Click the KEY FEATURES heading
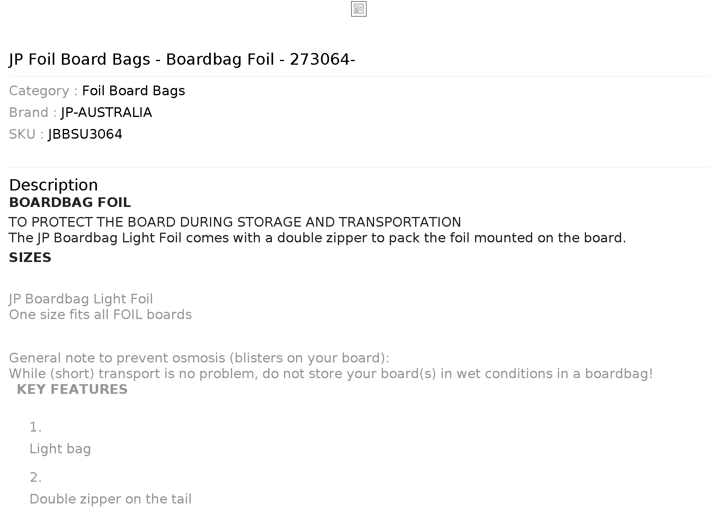 tap(72, 389)
